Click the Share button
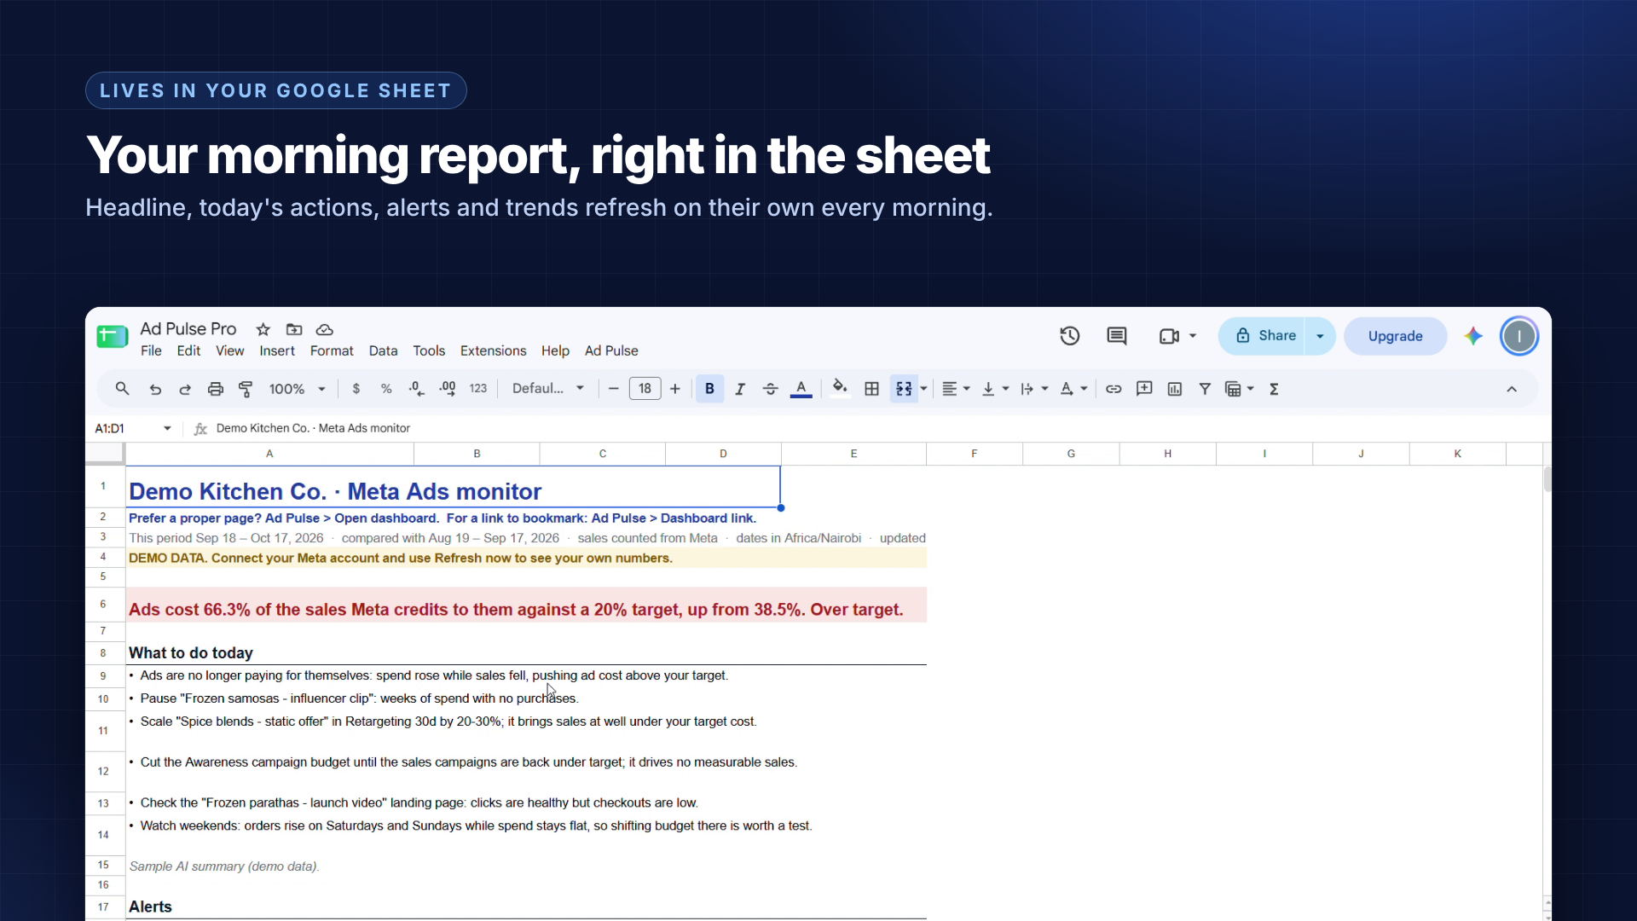The height and width of the screenshot is (921, 1637). 1263,336
